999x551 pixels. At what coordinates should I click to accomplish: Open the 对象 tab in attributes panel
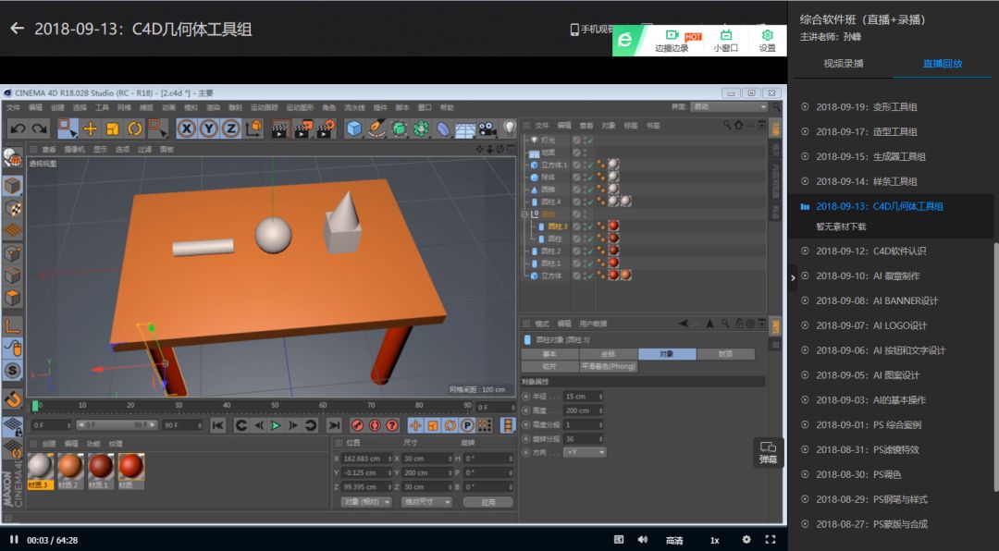coord(667,354)
